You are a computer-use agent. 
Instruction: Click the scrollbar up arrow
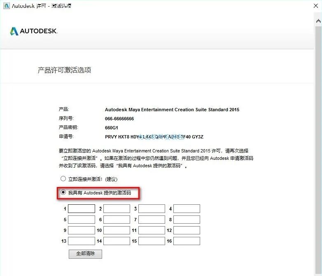[x=319, y=21]
